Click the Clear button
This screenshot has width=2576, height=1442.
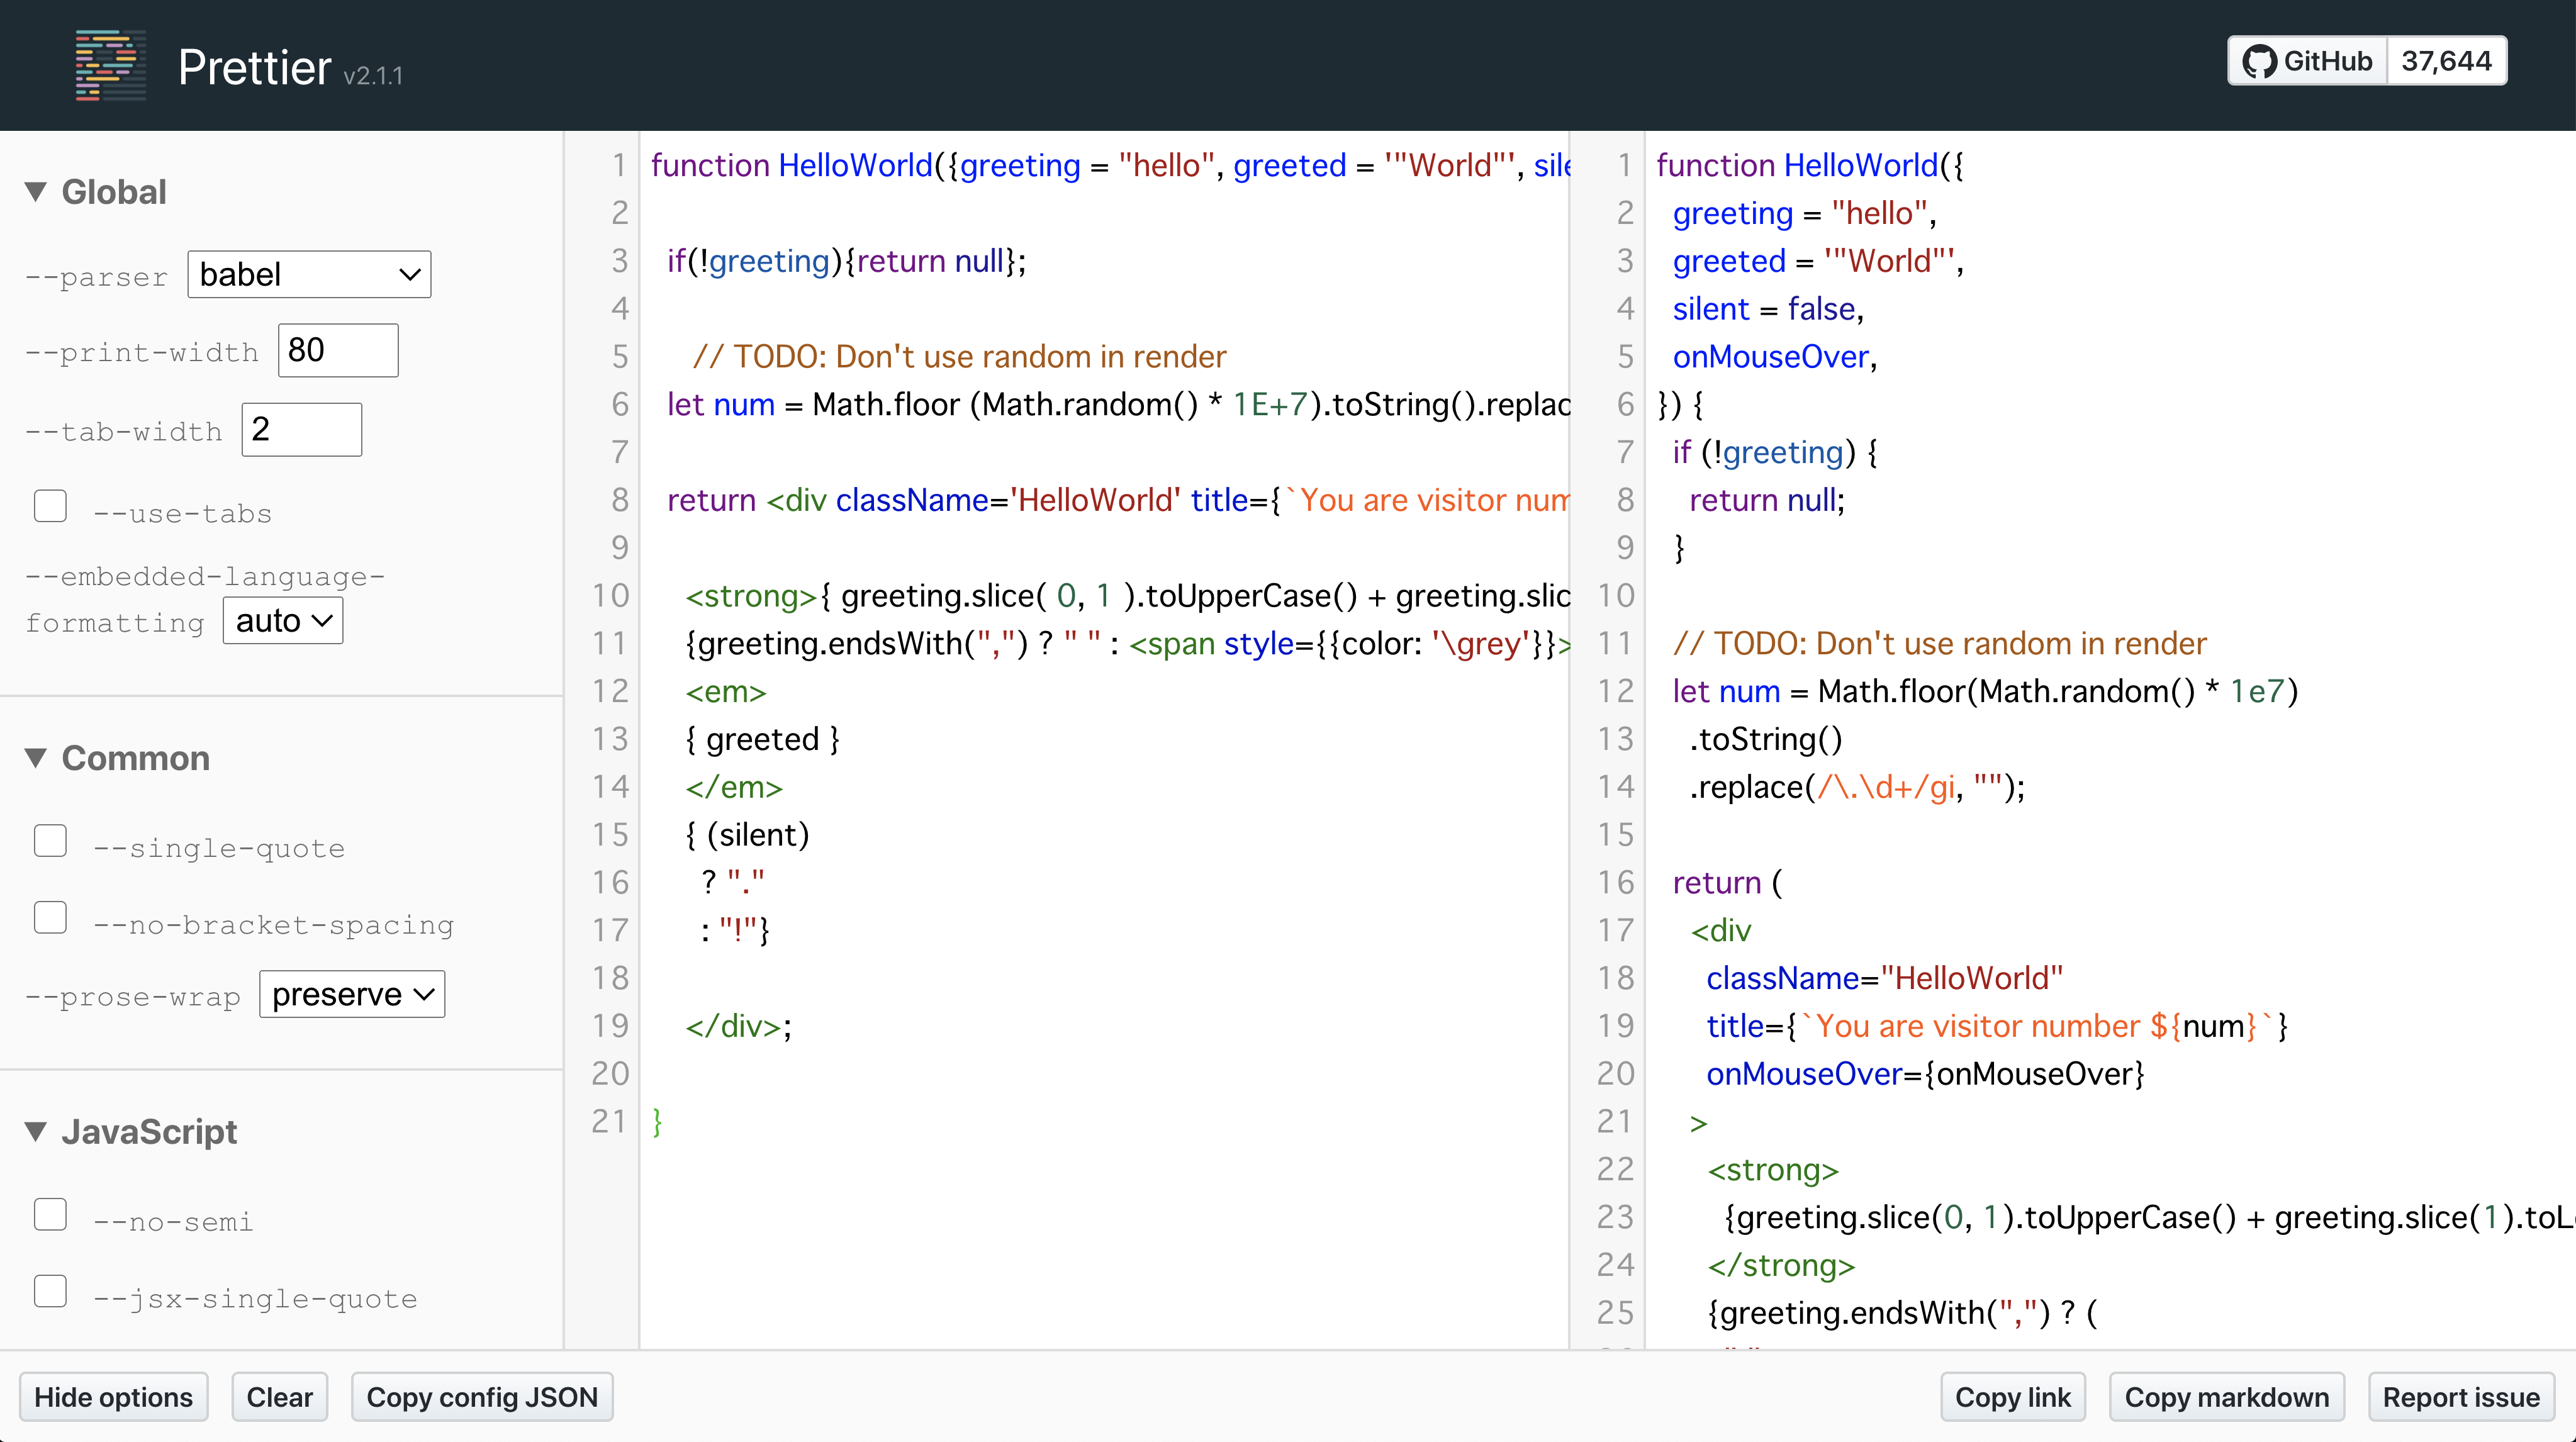point(280,1397)
